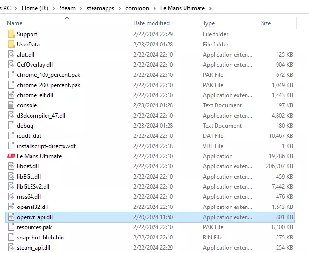Select the icudtl.dat file icon
Screen dimensions: 309x253
(11, 136)
